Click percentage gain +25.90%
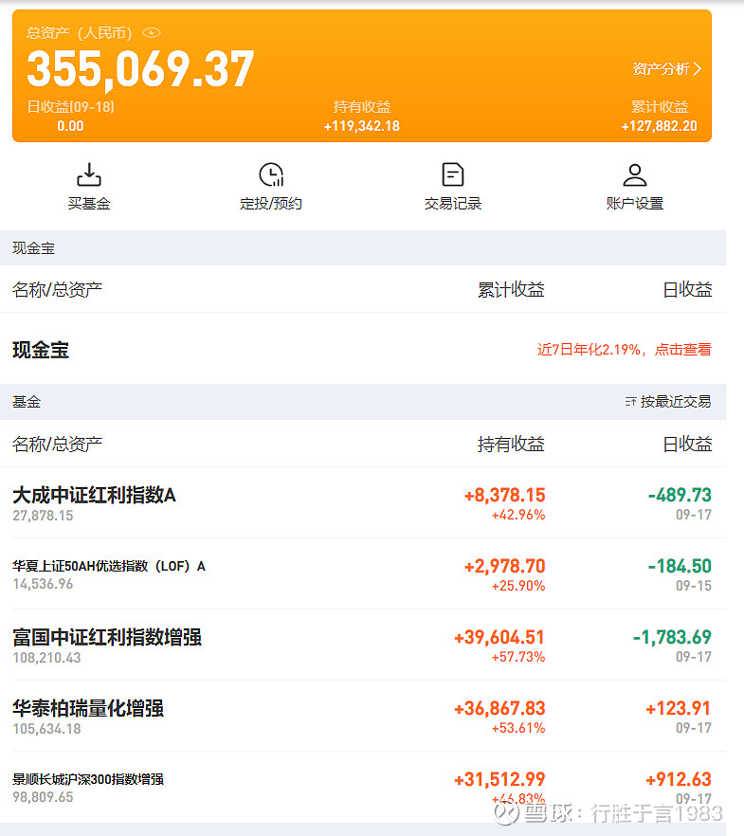The image size is (744, 836). point(518,586)
